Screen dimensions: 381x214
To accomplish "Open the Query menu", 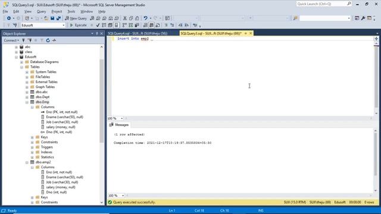I will click(x=41, y=11).
